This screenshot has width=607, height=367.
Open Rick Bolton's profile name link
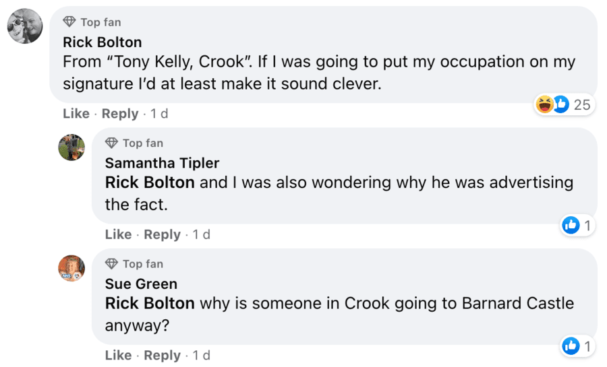pyautogui.click(x=102, y=42)
